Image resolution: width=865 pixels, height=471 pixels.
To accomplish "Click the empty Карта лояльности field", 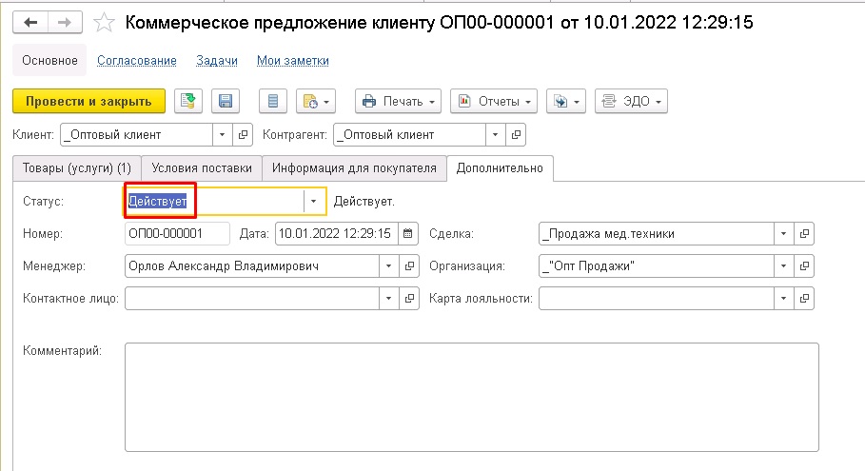I will click(x=657, y=299).
